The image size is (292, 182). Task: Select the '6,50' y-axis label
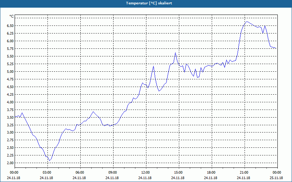(x=10, y=25)
